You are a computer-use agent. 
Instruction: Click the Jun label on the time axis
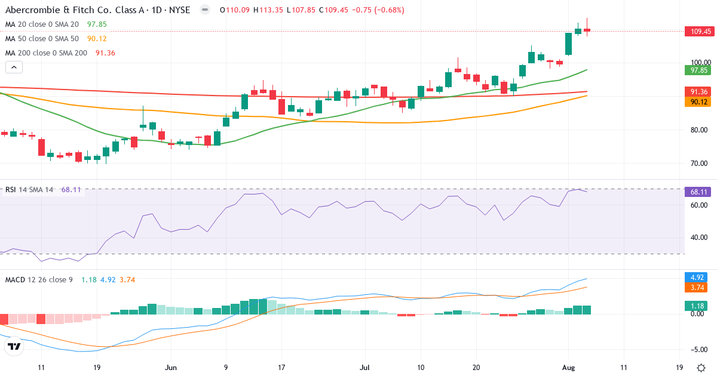point(171,367)
